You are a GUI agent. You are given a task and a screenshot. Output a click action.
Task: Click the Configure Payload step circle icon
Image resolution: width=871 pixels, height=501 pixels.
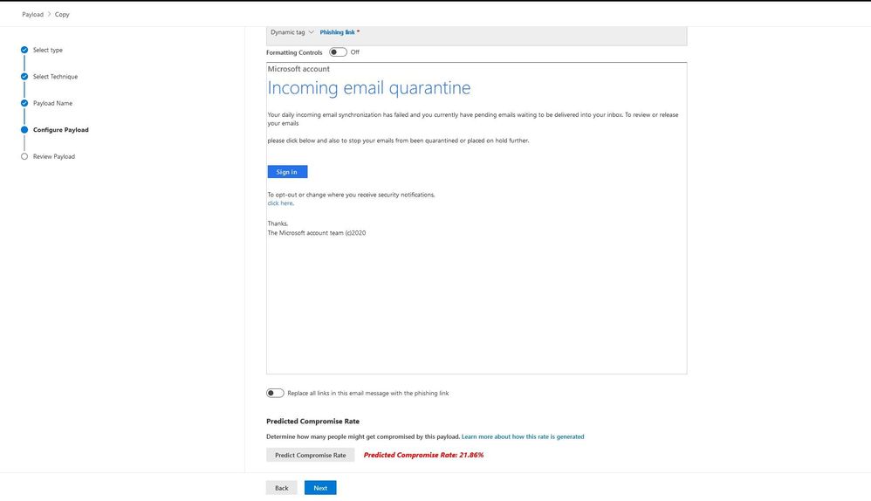pos(24,130)
